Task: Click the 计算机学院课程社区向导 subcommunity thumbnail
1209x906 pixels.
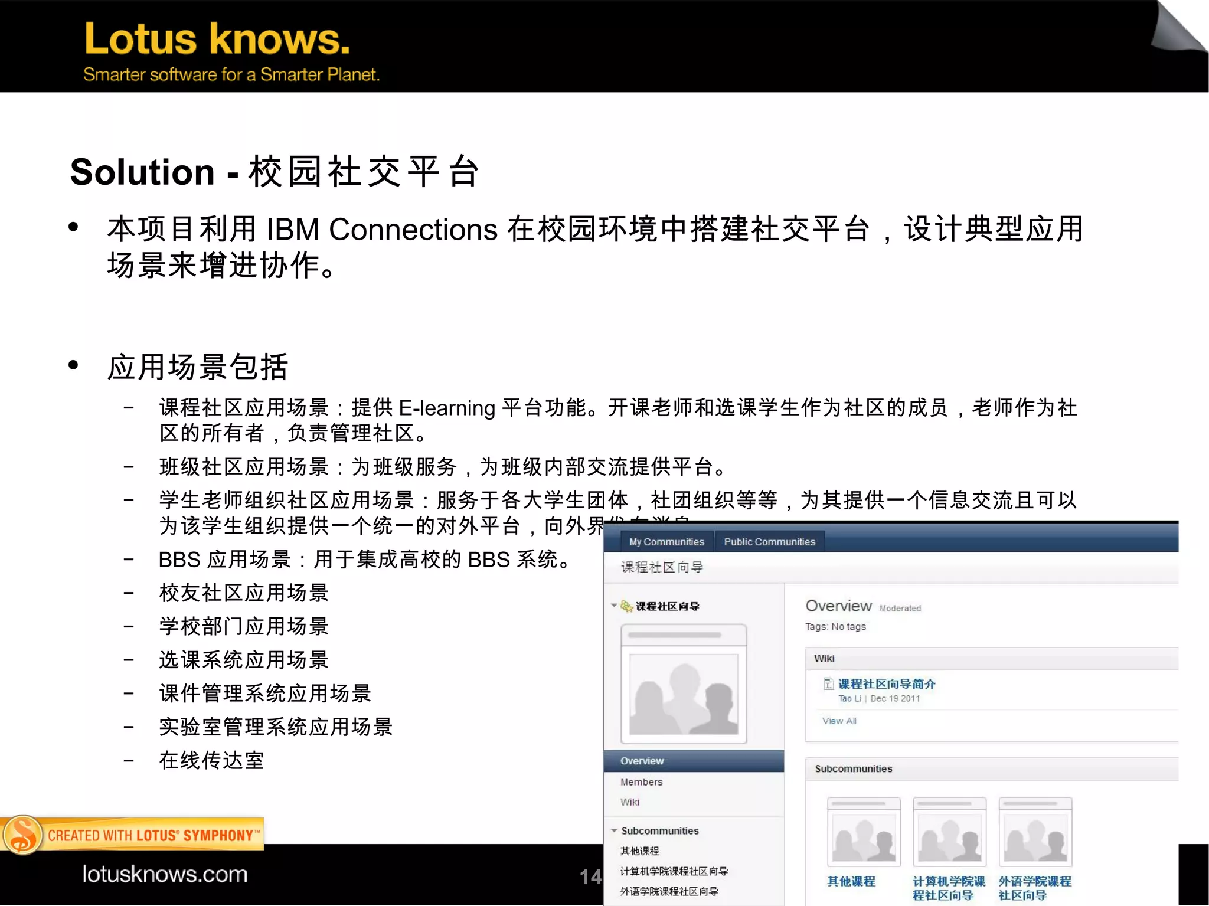Action: (x=949, y=832)
